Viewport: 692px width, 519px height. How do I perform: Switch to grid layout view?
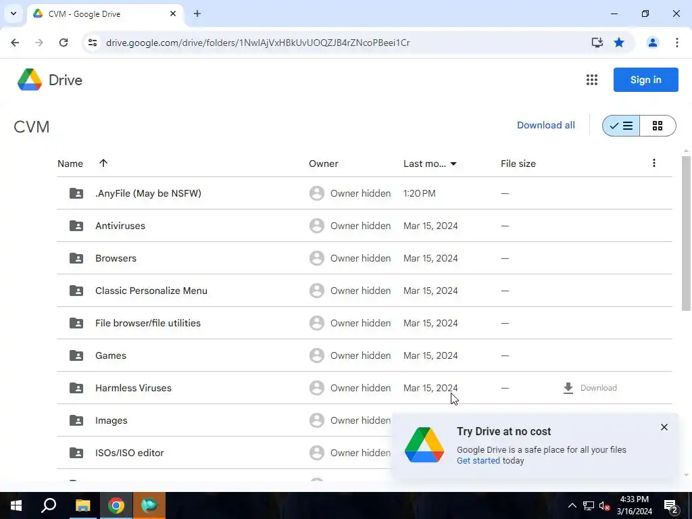pyautogui.click(x=658, y=126)
